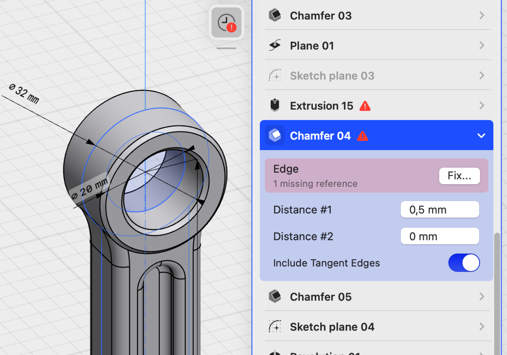
Task: Click the Chamfer 03 cube icon
Action: pos(275,15)
